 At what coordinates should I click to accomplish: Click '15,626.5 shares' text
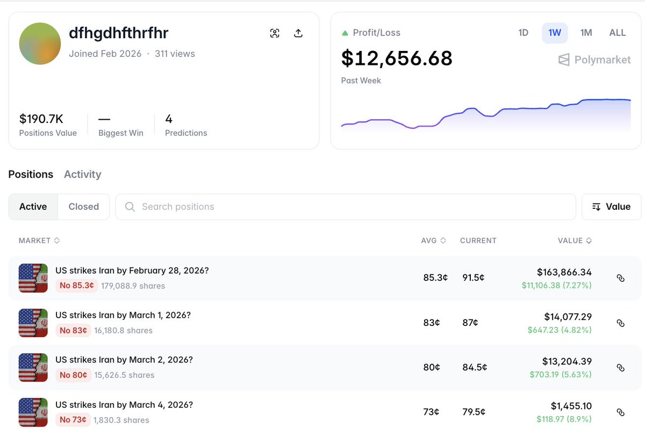[x=124, y=375]
